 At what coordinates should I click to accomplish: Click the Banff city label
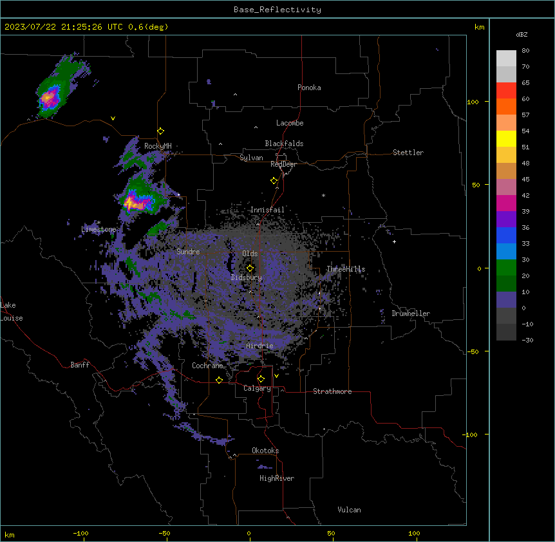(x=80, y=365)
